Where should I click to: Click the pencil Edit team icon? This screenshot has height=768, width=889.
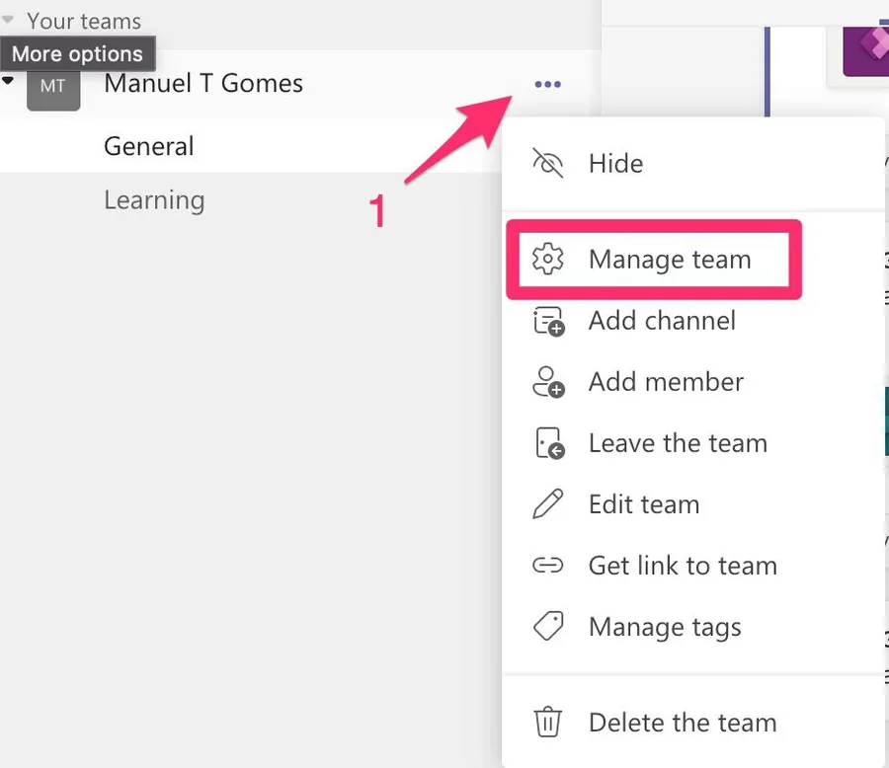pos(547,504)
